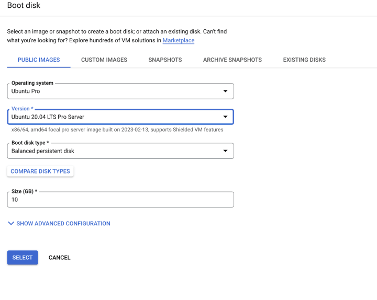This screenshot has width=377, height=300.
Task: Follow the Marketplace link
Action: [x=178, y=41]
